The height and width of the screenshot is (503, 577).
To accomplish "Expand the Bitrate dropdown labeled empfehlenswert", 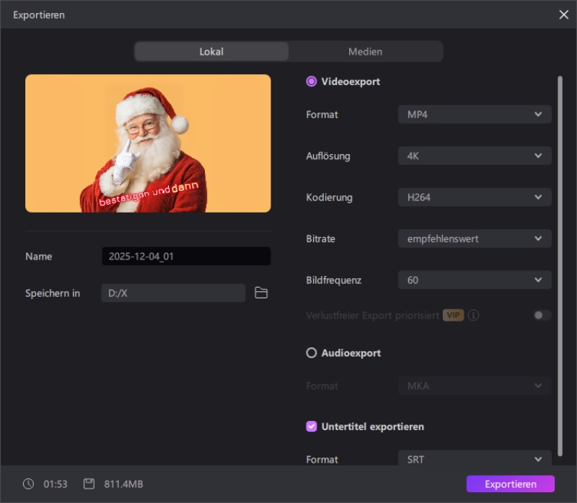I will (475, 239).
